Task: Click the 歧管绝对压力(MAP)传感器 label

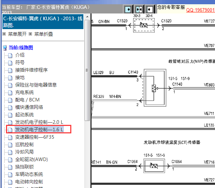Action: [192, 61]
